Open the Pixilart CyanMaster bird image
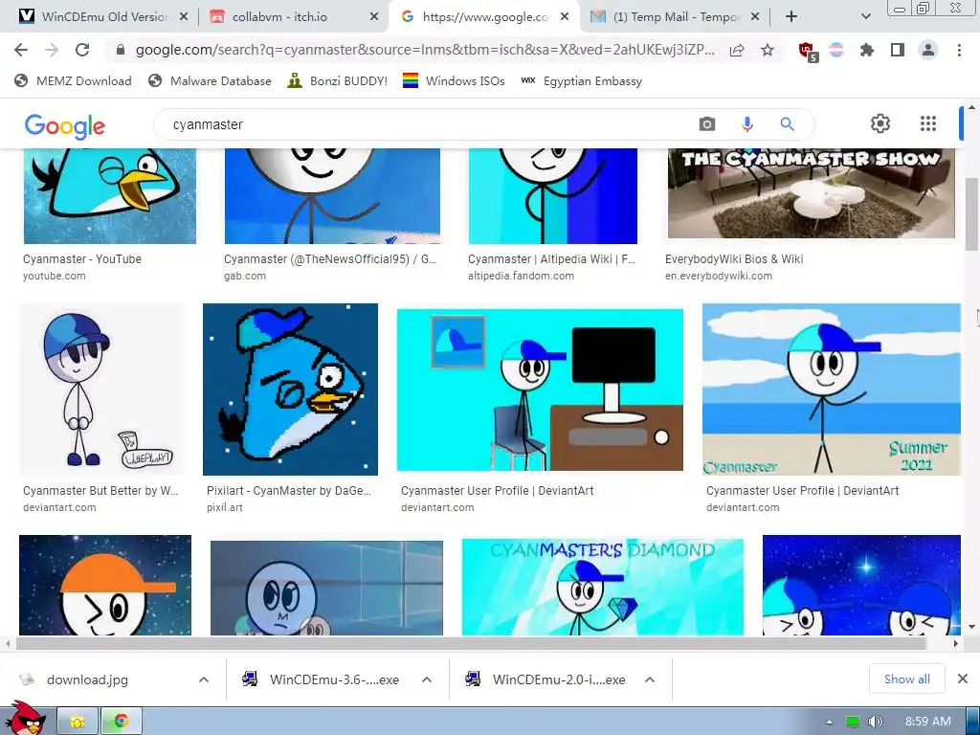The height and width of the screenshot is (735, 980). [290, 390]
